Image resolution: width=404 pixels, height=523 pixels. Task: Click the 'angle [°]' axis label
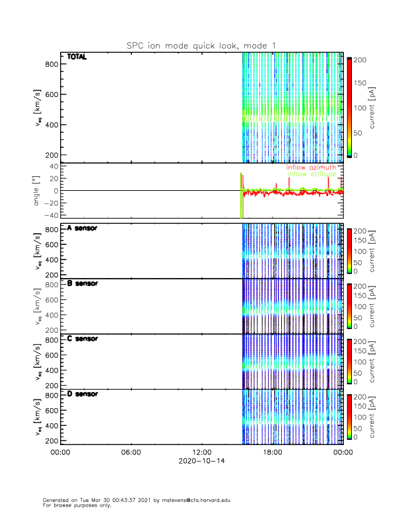37,190
